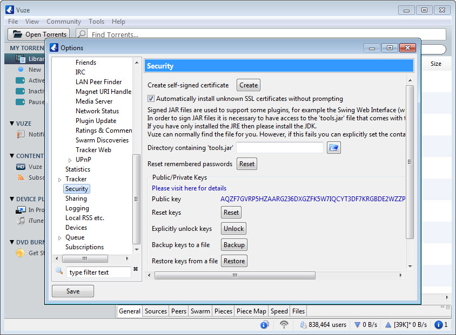Click the Library icon in sidebar

21,59
